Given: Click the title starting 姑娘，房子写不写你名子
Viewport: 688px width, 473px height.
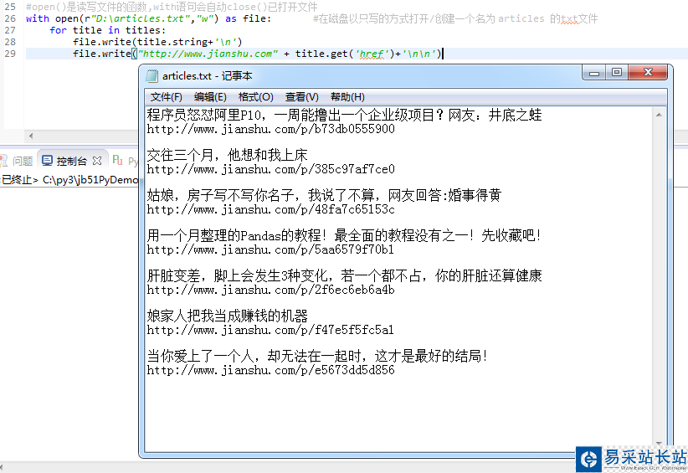Looking at the screenshot, I should click(324, 195).
